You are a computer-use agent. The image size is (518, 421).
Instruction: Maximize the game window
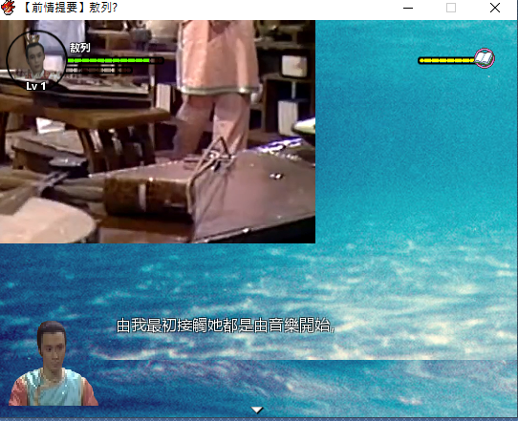[451, 8]
